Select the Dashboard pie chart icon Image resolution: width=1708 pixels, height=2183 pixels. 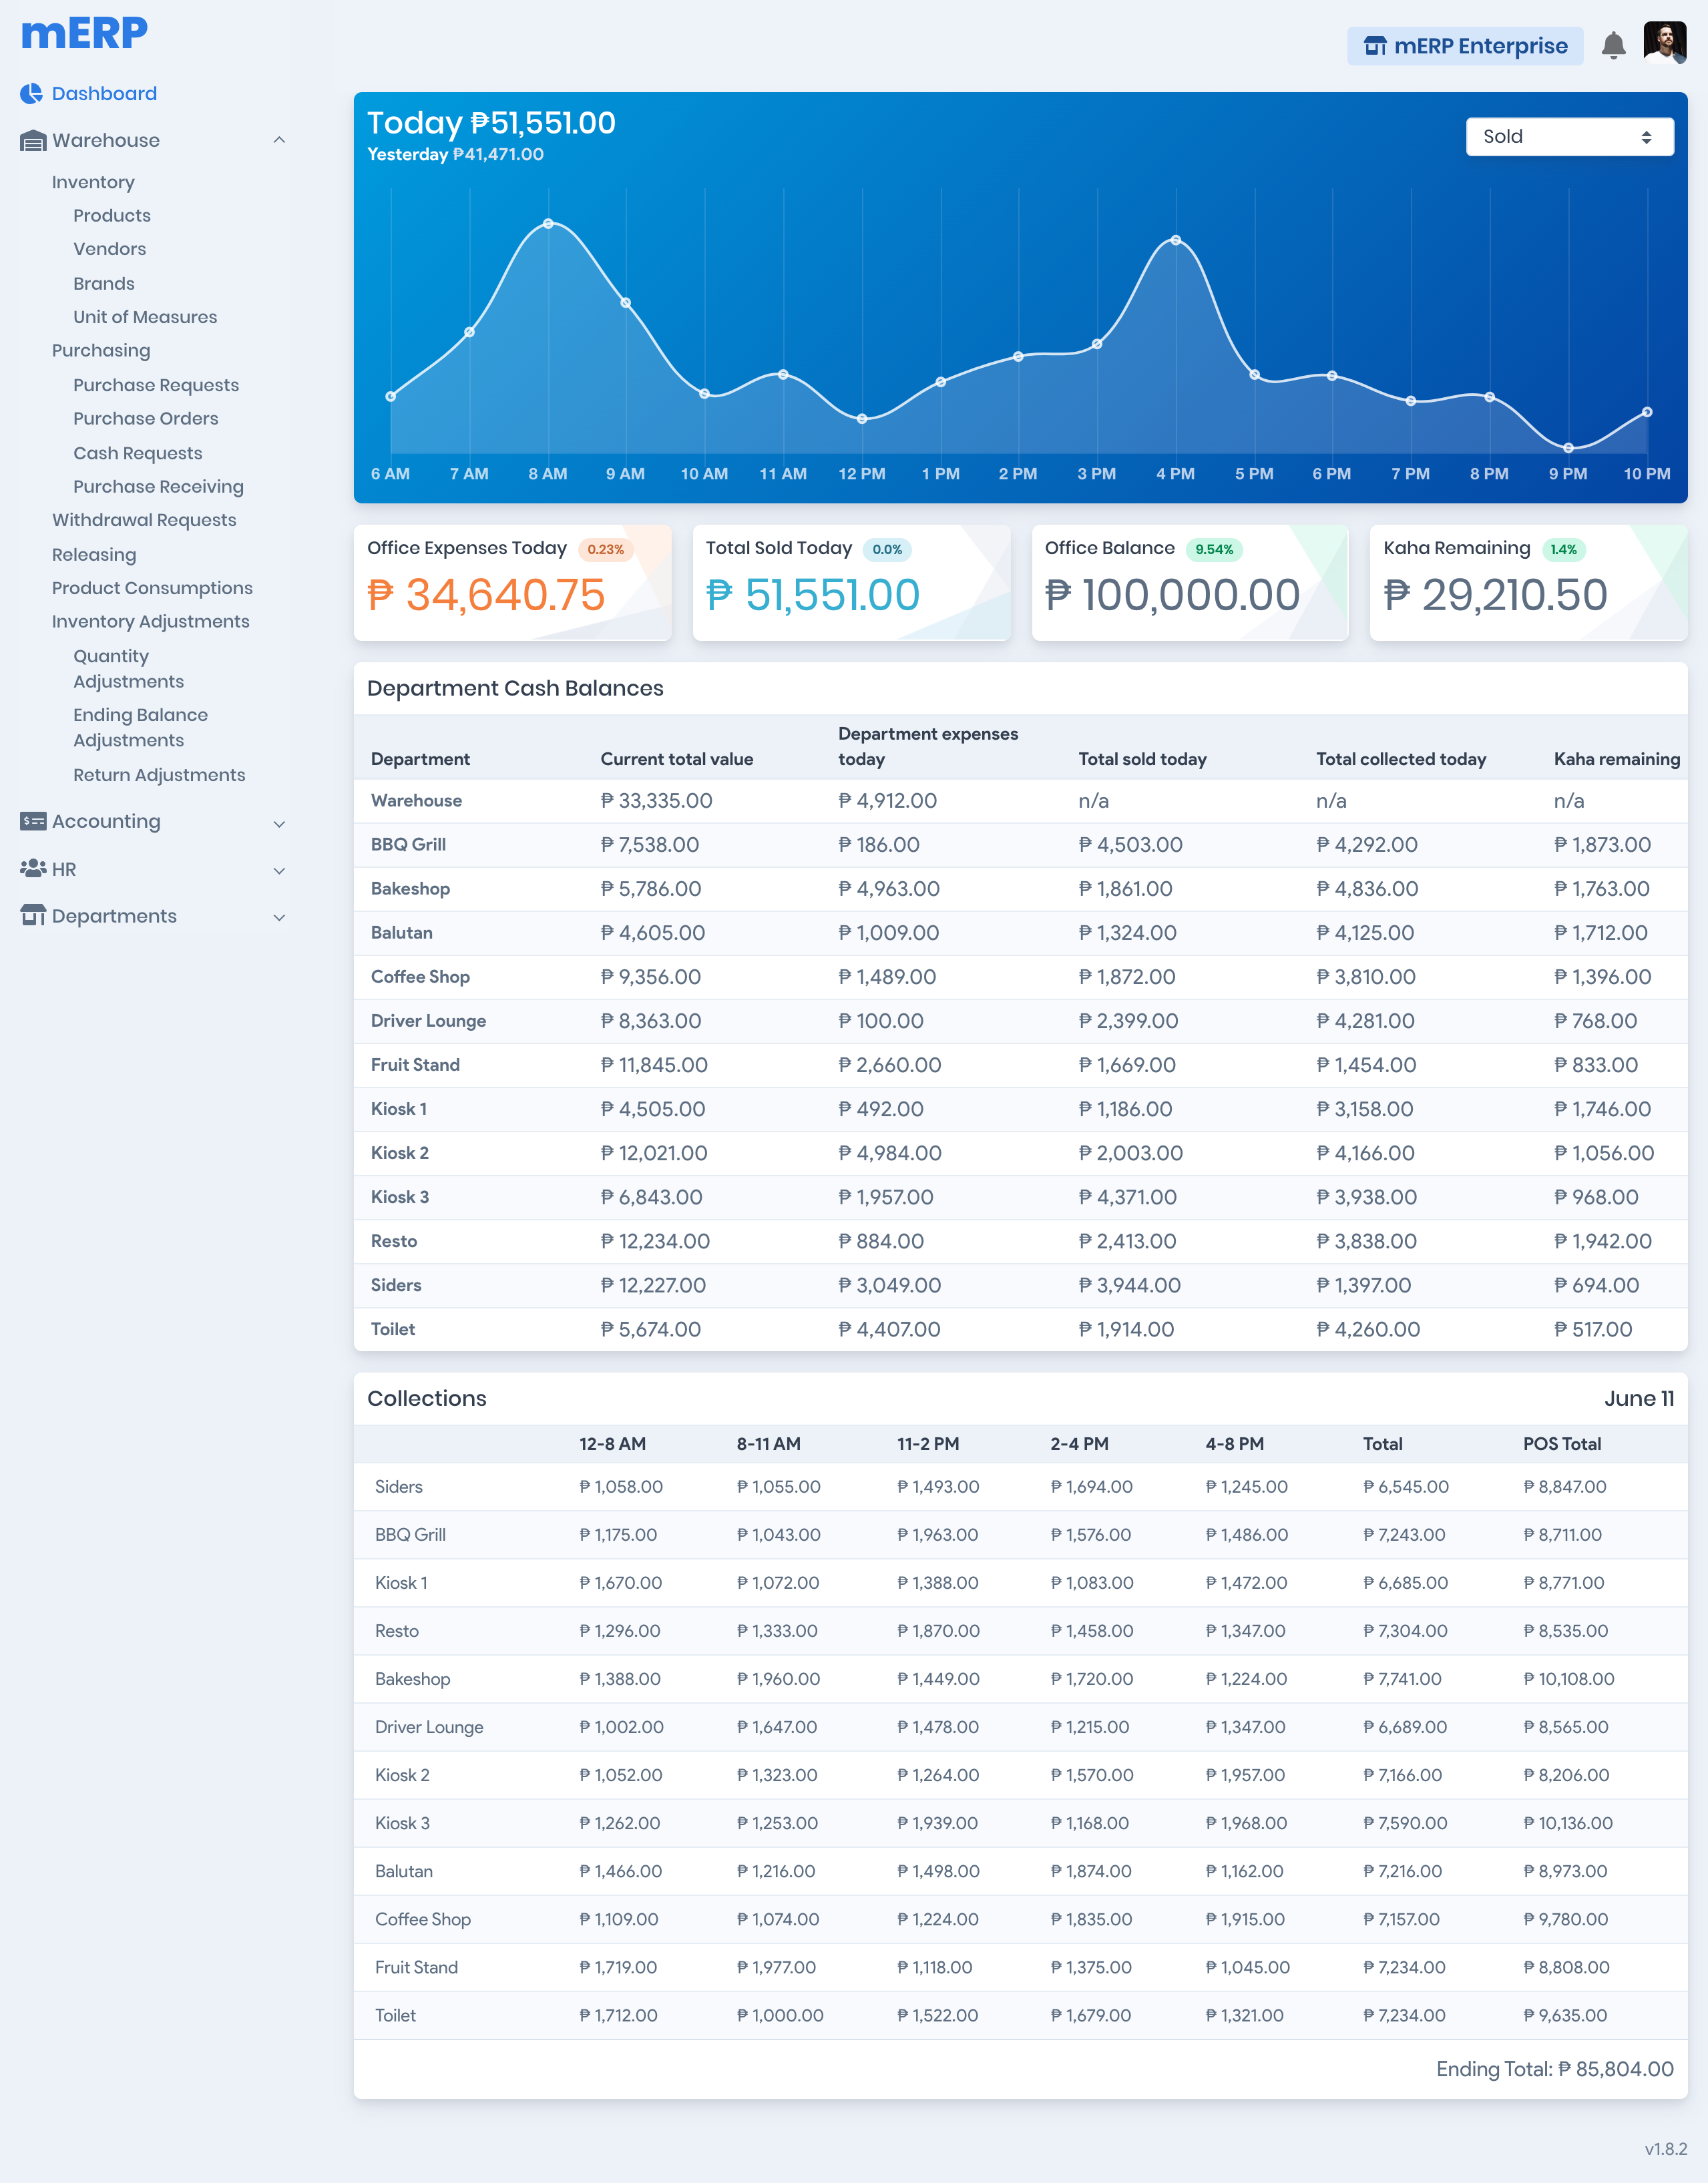tap(32, 93)
